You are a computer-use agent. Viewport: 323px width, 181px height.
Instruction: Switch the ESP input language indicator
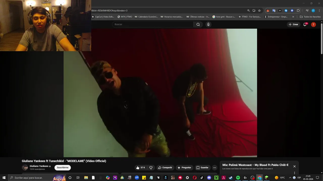point(299,178)
